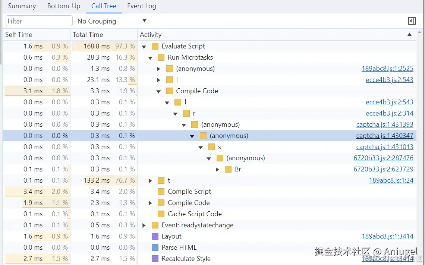Screen dimensions: 425x265
Task: Expand the Event: readystatechange row
Action: point(144,225)
